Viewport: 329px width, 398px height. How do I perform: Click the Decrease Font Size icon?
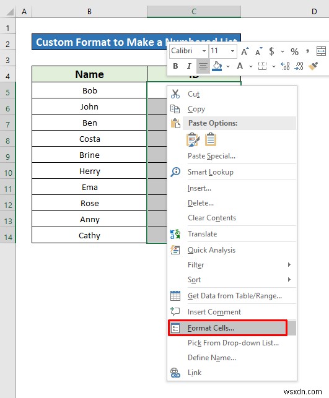(258, 51)
